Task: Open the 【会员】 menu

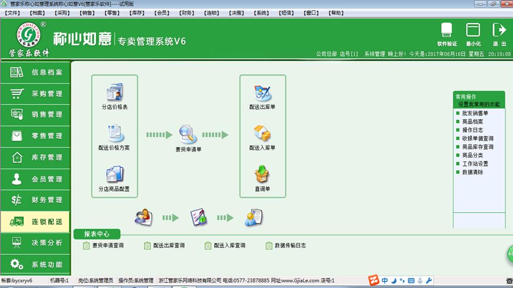Action: (x=161, y=13)
